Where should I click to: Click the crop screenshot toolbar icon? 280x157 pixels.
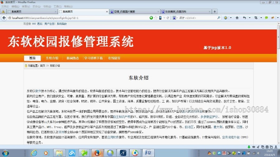click(x=256, y=18)
